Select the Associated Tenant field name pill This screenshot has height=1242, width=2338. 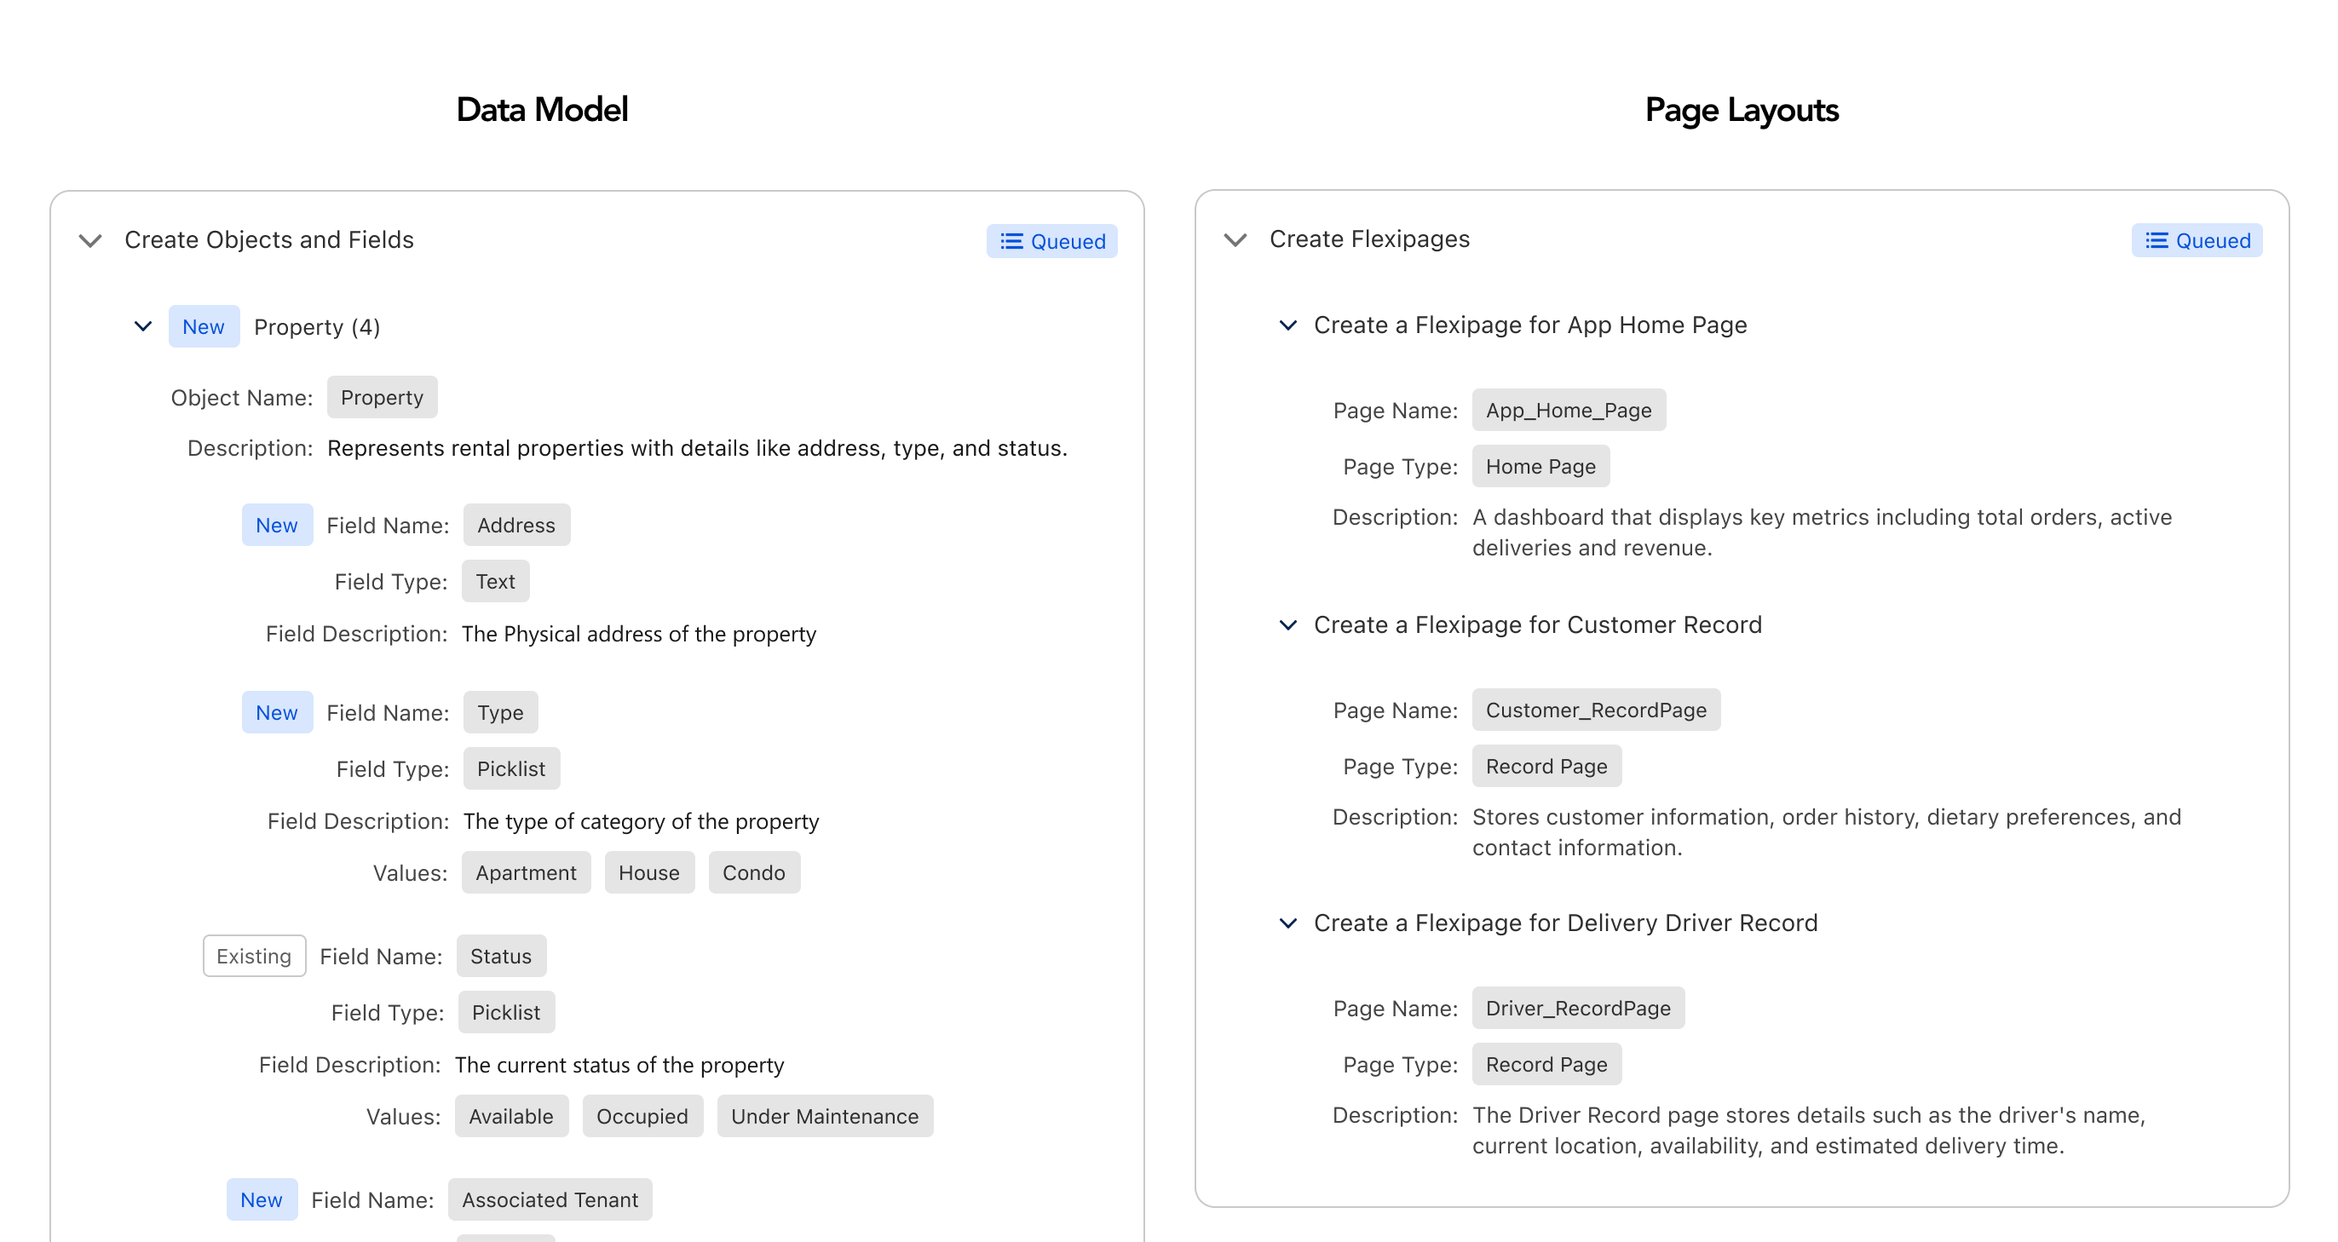pyautogui.click(x=550, y=1200)
